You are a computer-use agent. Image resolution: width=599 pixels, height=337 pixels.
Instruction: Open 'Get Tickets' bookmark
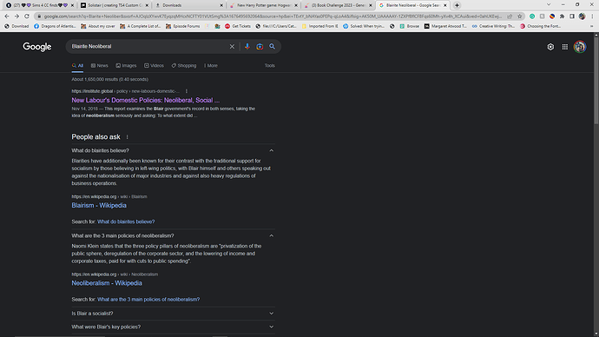pyautogui.click(x=238, y=26)
